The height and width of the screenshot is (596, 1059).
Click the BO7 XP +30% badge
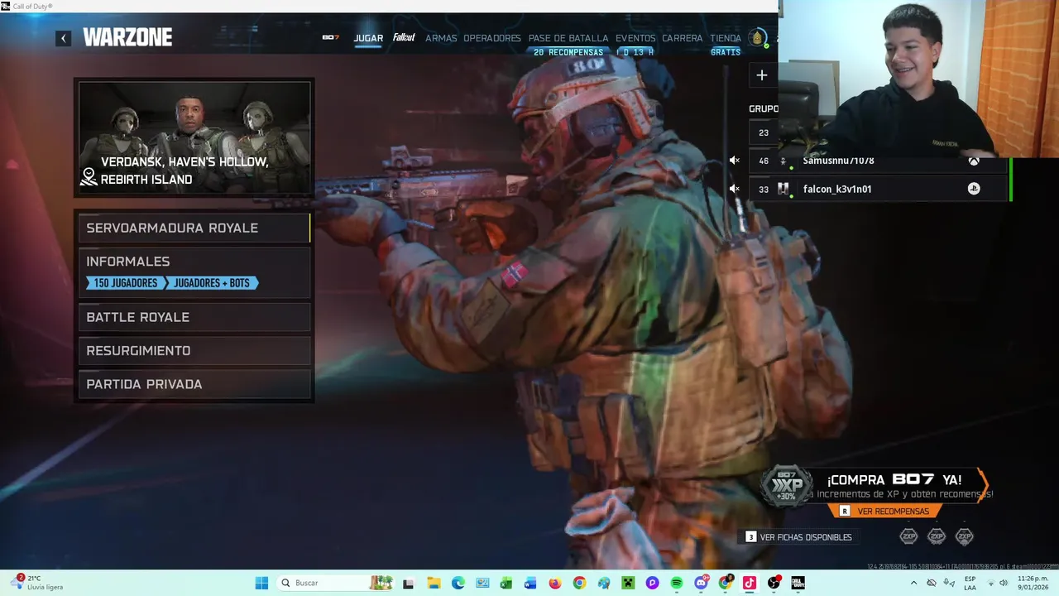click(x=786, y=485)
